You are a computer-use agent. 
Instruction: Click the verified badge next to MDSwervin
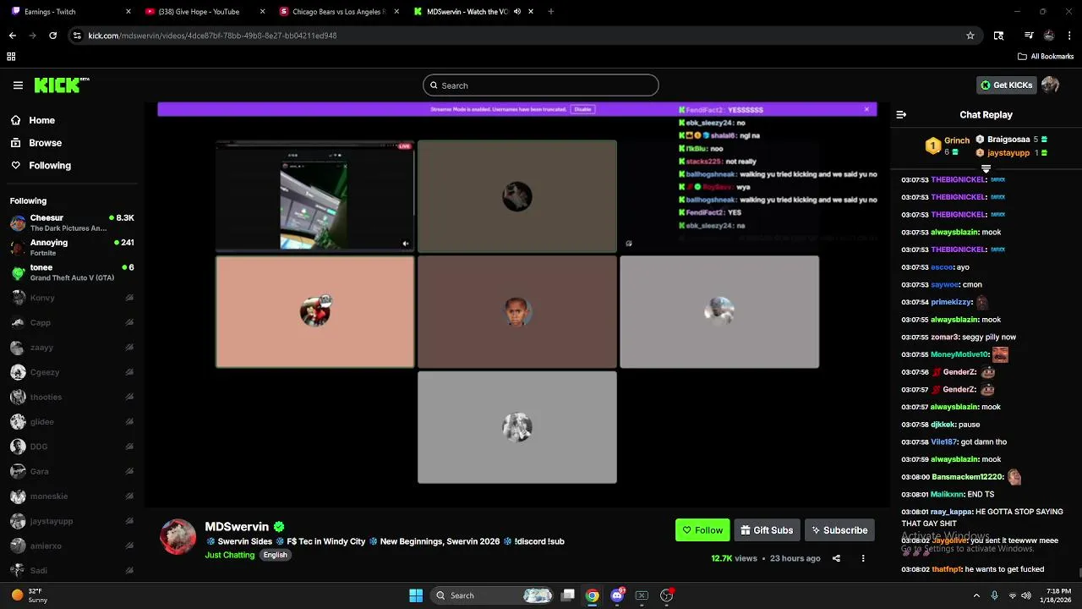coord(279,527)
